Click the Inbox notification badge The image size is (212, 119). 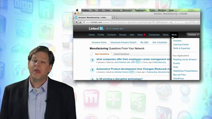pos(144,35)
